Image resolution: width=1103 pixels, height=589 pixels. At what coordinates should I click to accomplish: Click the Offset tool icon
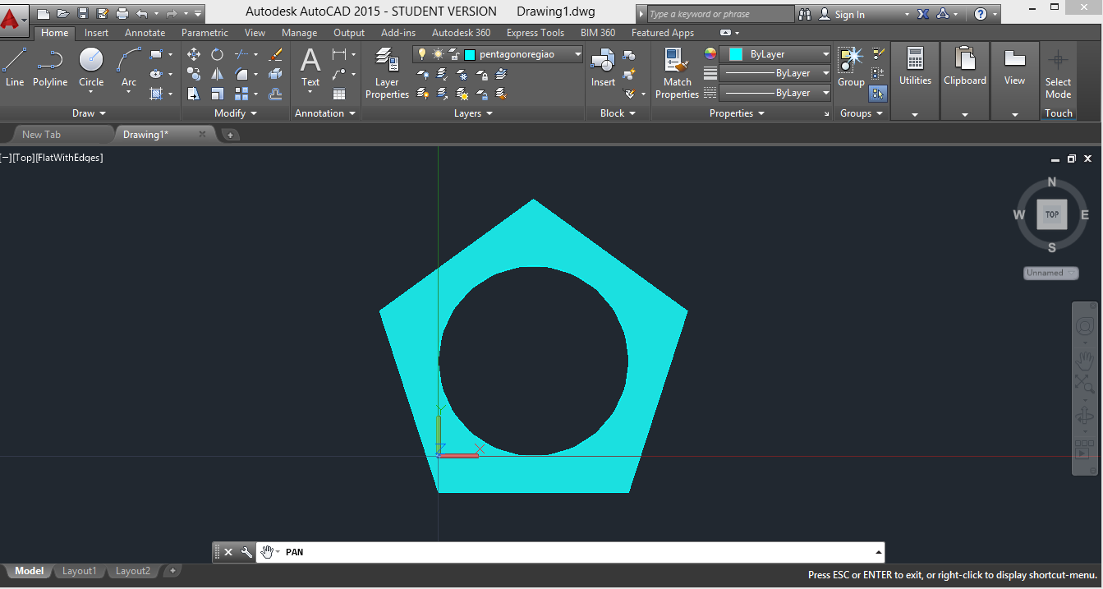[276, 94]
